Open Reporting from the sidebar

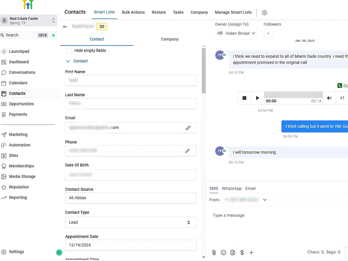click(x=18, y=198)
